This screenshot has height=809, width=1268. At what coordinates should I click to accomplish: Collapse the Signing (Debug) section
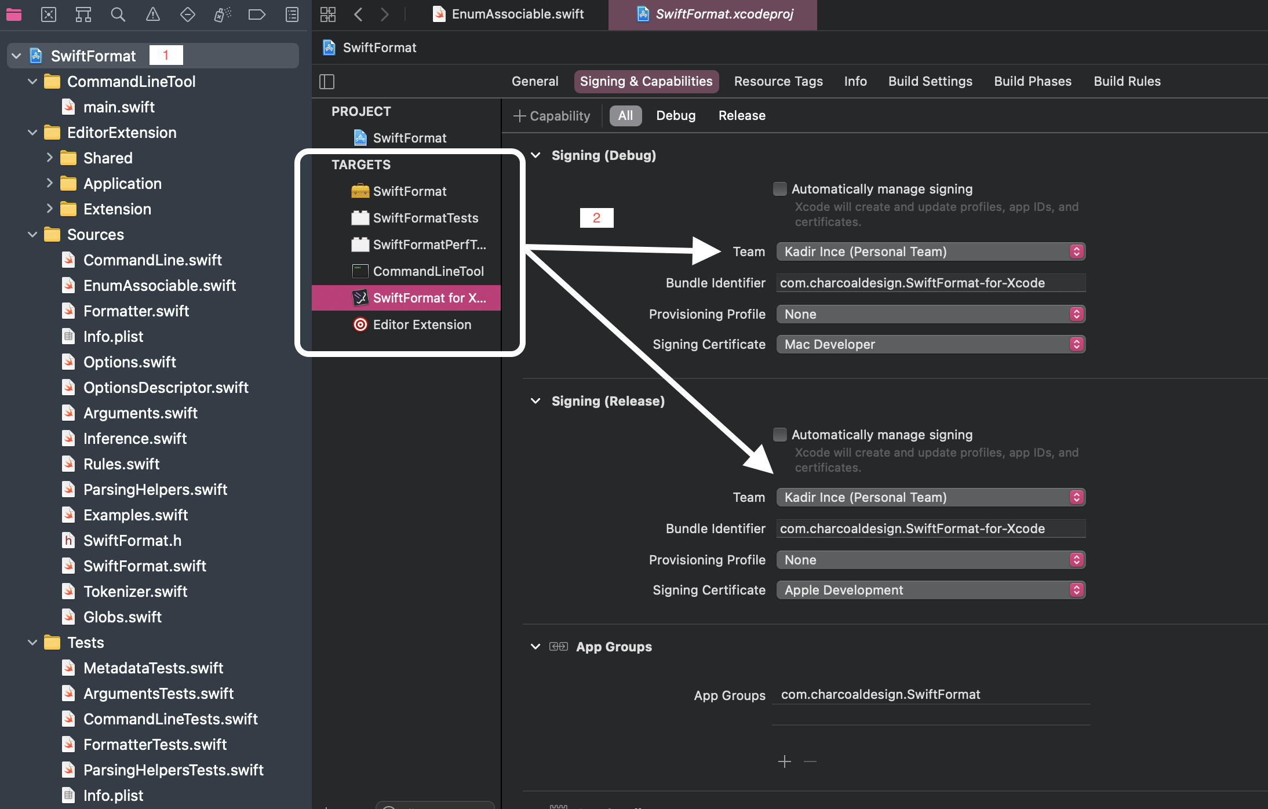pos(536,155)
